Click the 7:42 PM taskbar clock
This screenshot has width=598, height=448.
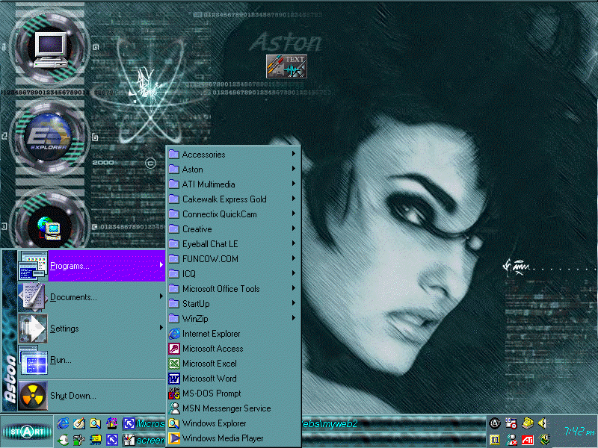[579, 432]
